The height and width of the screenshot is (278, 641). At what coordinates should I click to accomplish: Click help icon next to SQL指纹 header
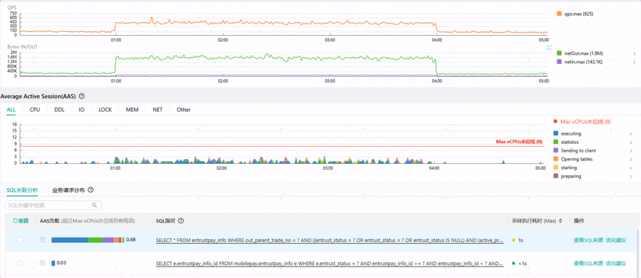click(180, 221)
